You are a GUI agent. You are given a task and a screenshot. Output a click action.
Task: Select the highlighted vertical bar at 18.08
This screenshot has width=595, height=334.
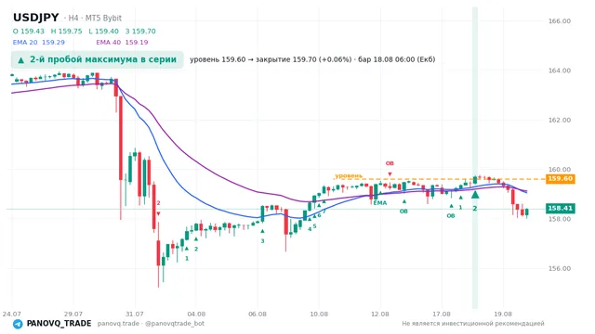pos(475,157)
